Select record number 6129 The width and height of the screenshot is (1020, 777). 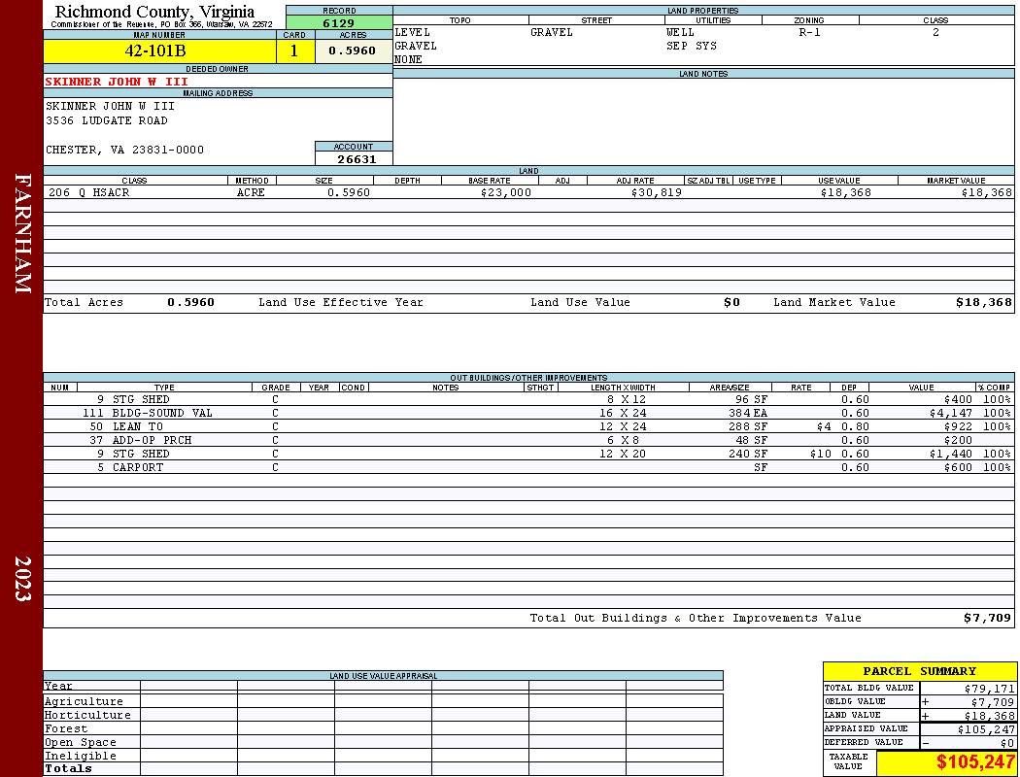click(339, 22)
